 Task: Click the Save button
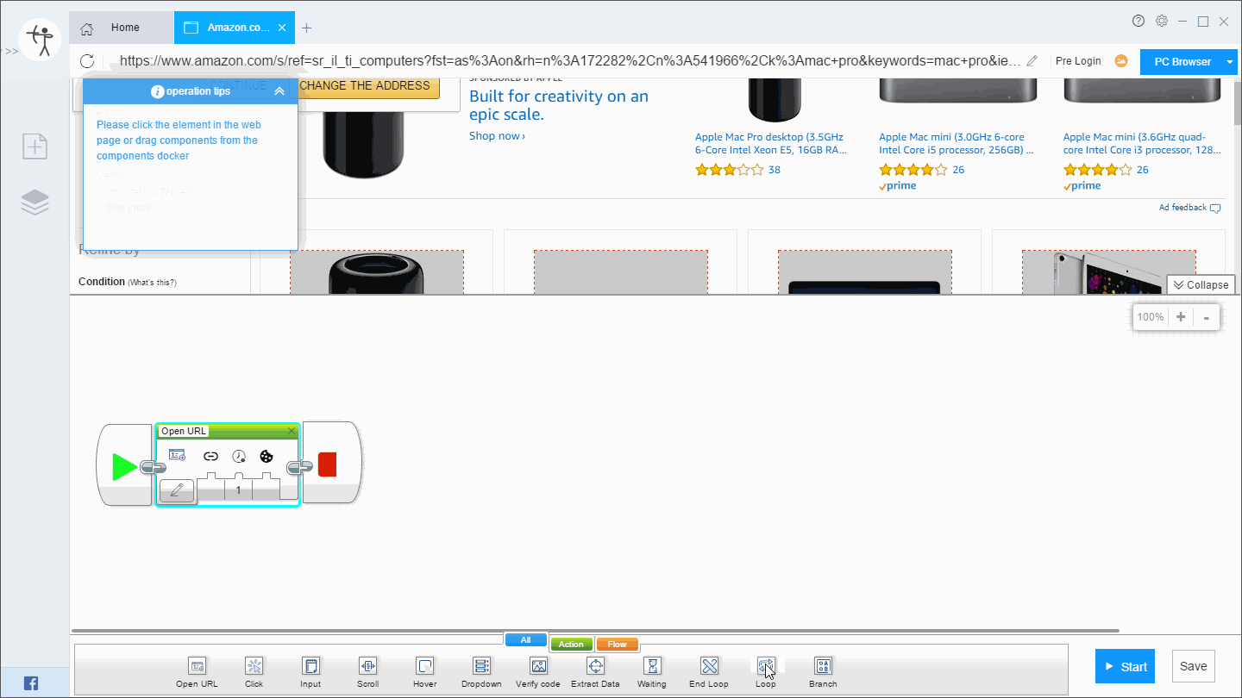(x=1193, y=666)
